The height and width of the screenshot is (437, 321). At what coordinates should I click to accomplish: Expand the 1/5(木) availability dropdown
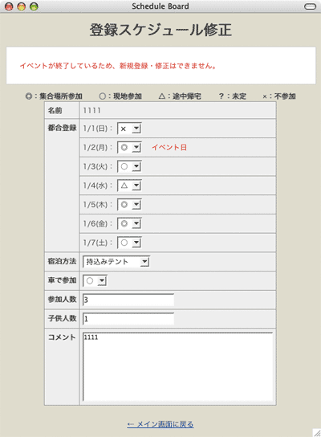pyautogui.click(x=129, y=205)
